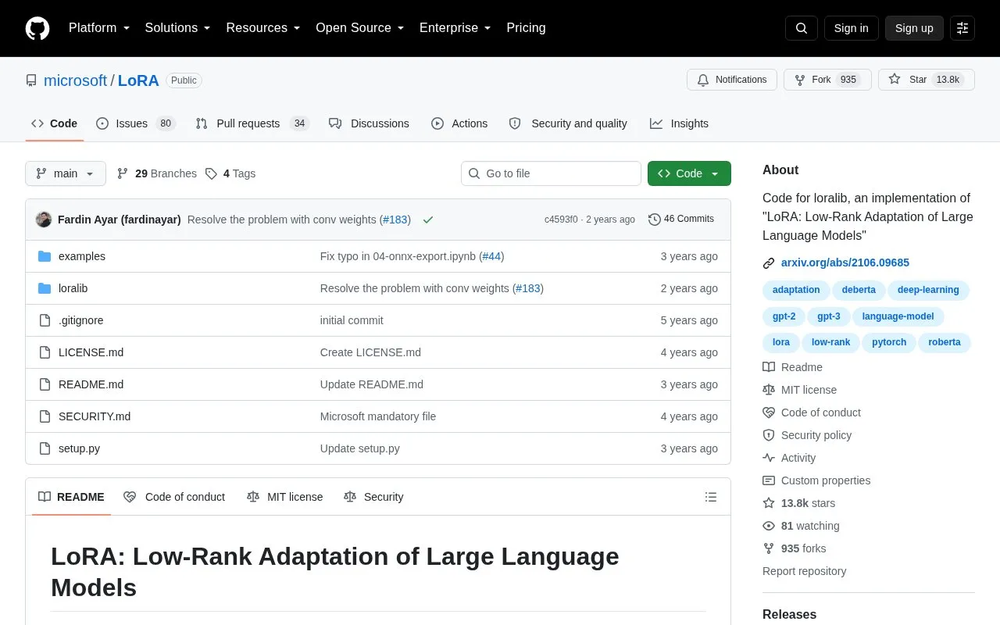This screenshot has height=625, width=1000.
Task: Open the README.md file
Action: (x=91, y=384)
